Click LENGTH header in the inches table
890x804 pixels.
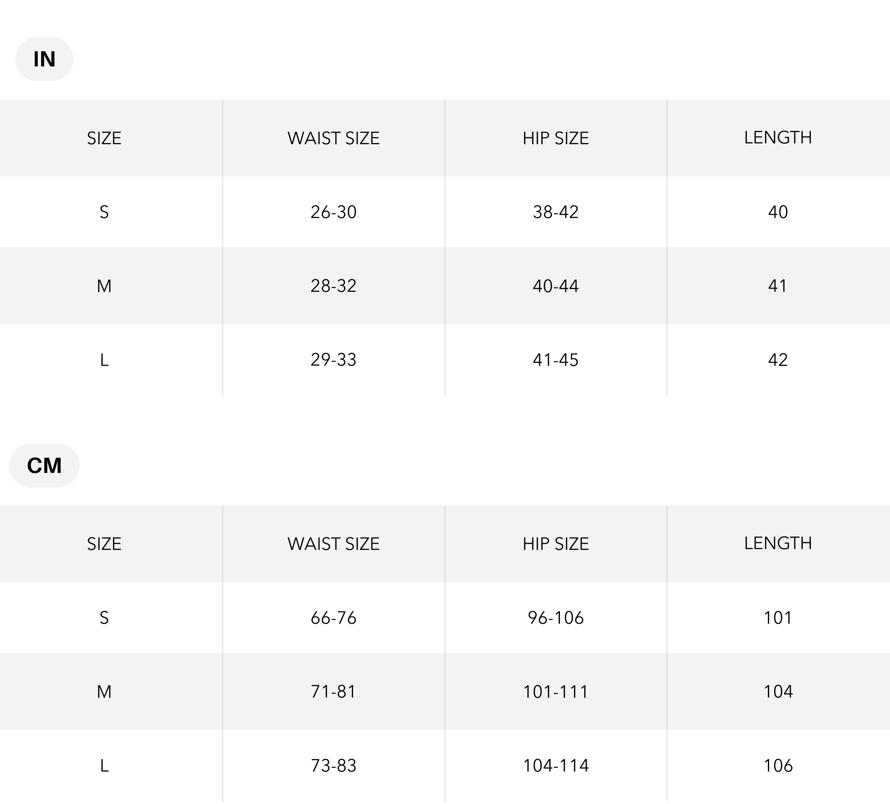pyautogui.click(x=778, y=138)
